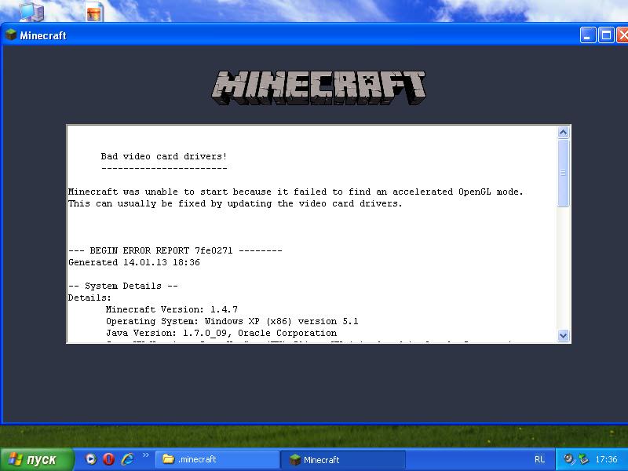Image resolution: width=628 pixels, height=471 pixels.
Task: Click the speaker tray icon
Action: coord(568,459)
